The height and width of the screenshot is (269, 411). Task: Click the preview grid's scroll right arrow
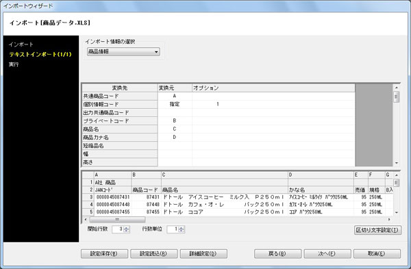[389, 220]
